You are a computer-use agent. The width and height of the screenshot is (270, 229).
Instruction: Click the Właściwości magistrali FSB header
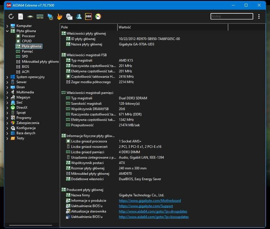coord(86,55)
